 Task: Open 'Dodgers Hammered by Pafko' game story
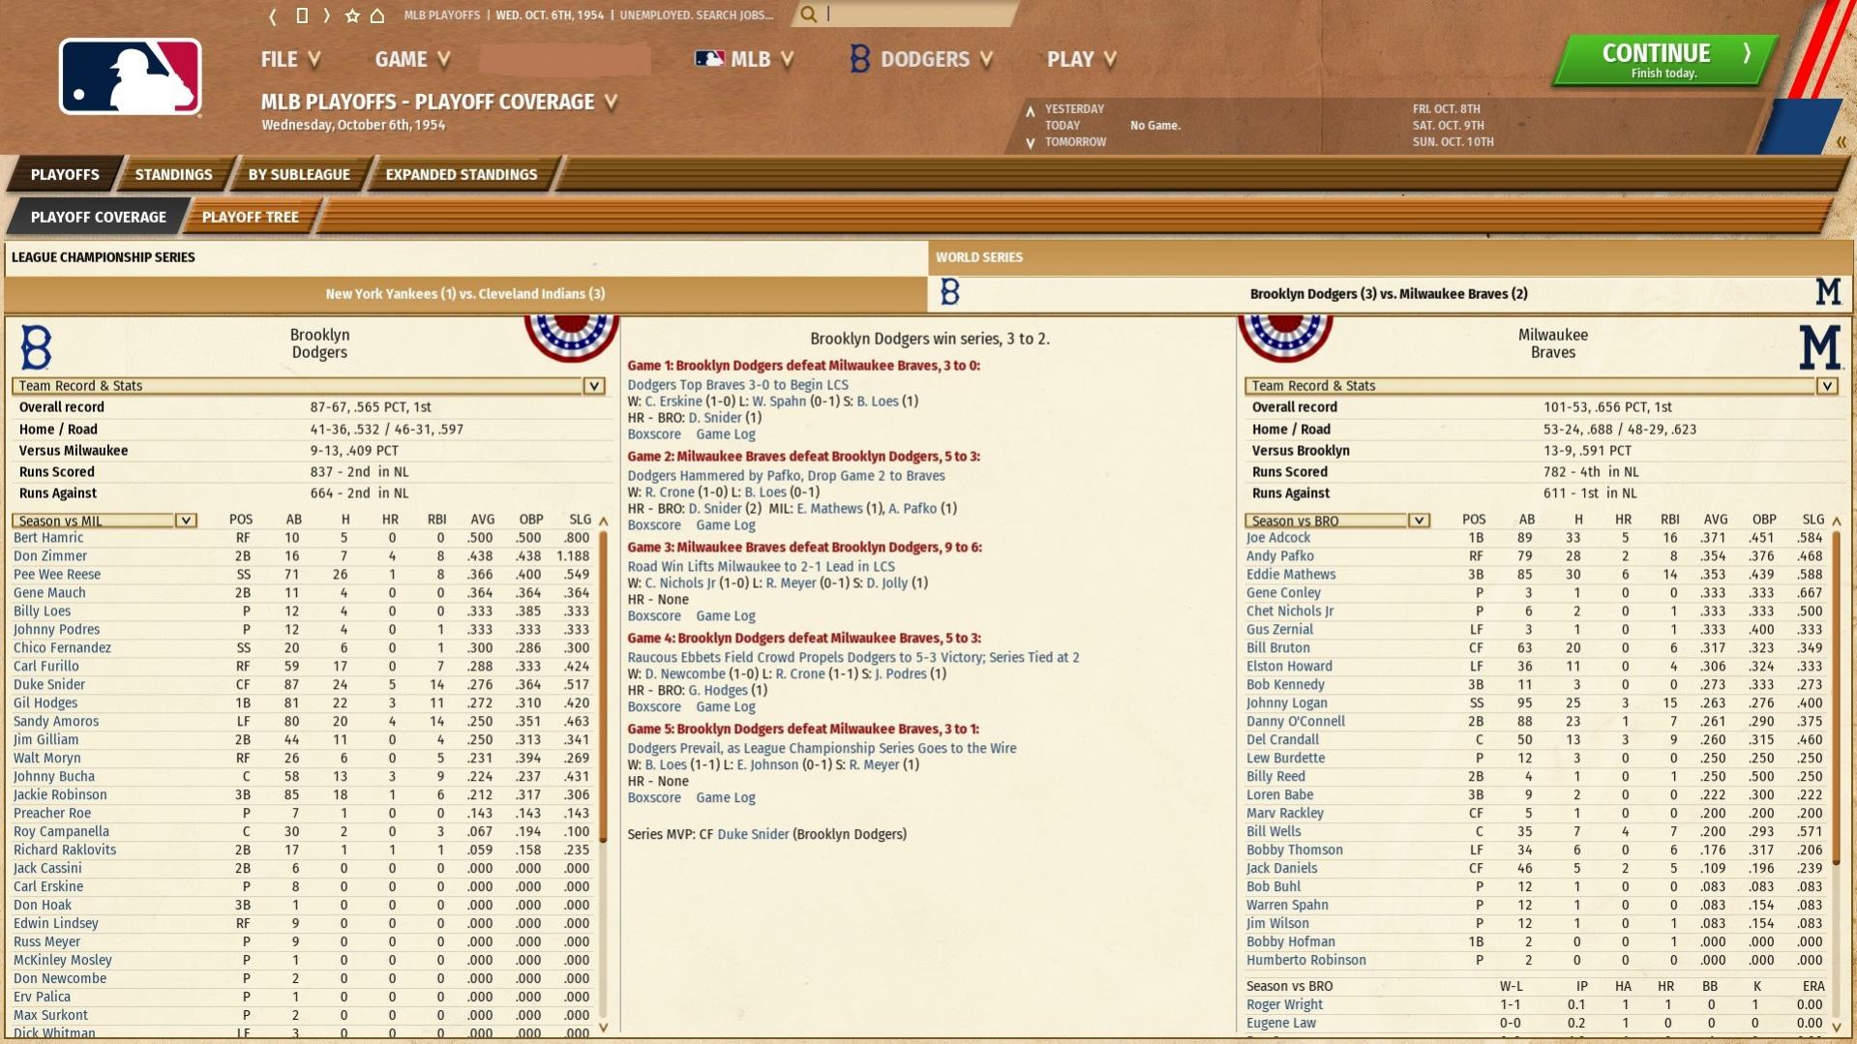786,476
